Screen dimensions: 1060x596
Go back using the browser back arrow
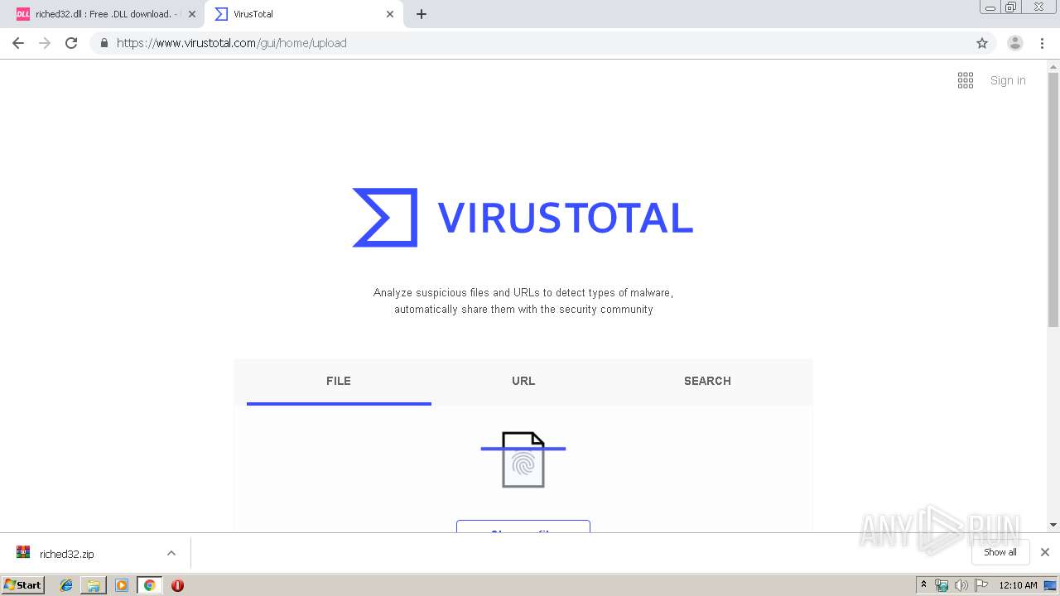[18, 43]
